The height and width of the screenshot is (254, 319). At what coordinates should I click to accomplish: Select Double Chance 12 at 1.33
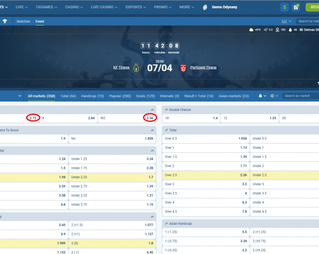[x=250, y=118]
